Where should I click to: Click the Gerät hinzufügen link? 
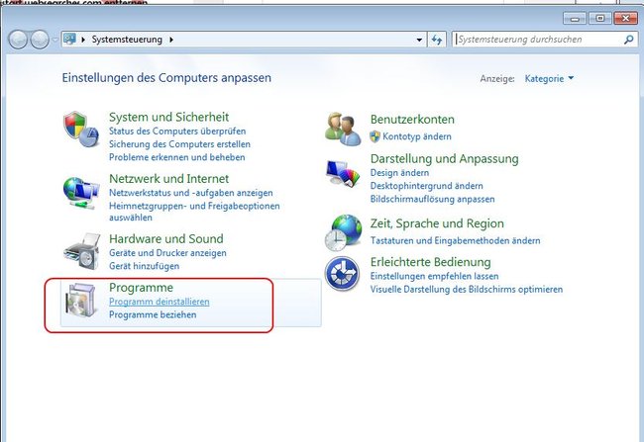pyautogui.click(x=145, y=266)
